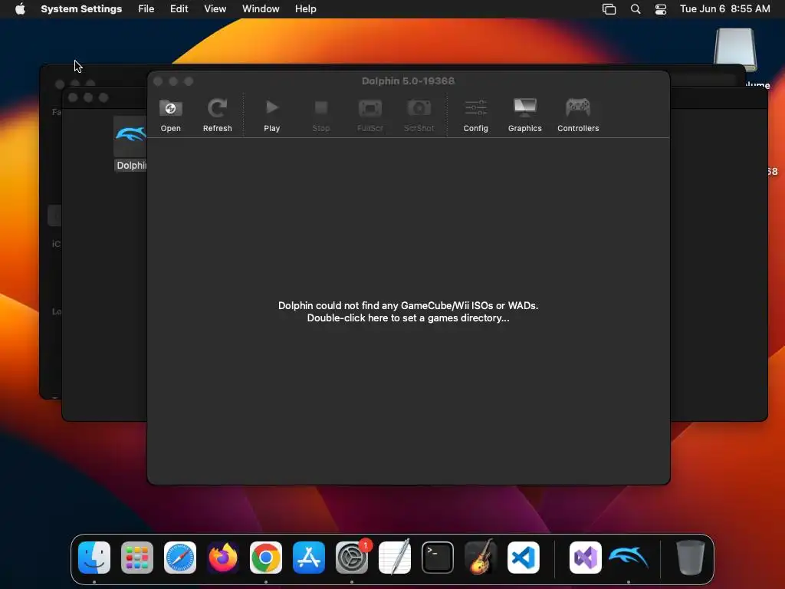The image size is (785, 589).
Task: Open Dolphin Config settings
Action: tap(475, 116)
